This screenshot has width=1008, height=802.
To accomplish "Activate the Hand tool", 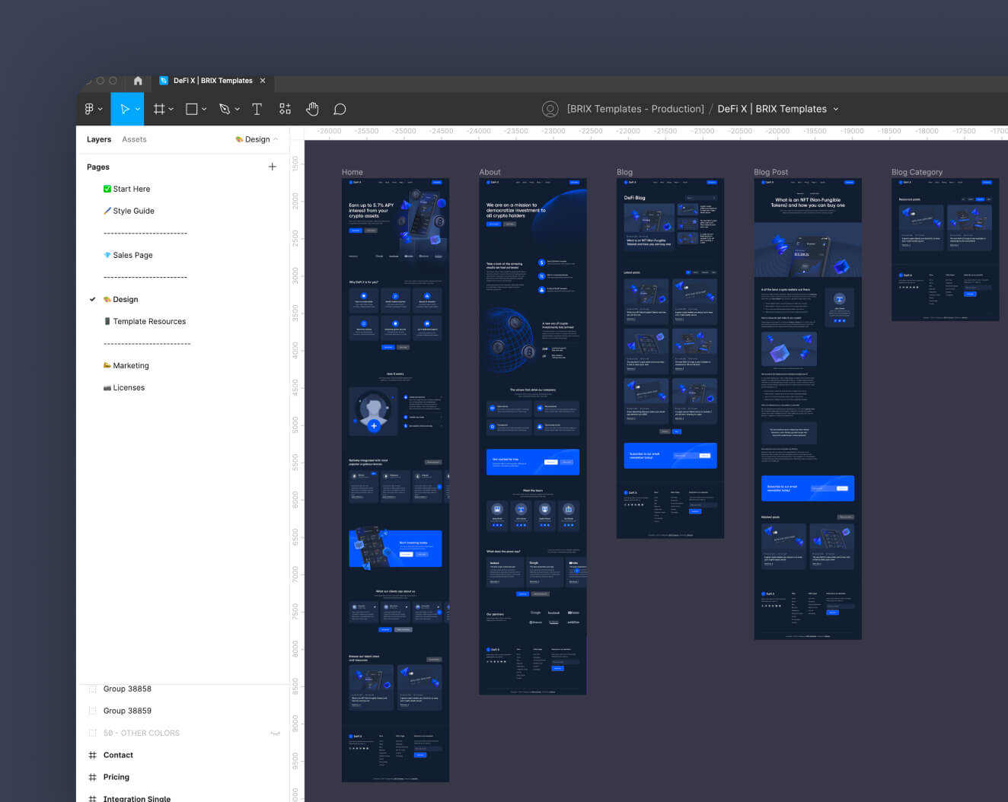I will (x=312, y=109).
